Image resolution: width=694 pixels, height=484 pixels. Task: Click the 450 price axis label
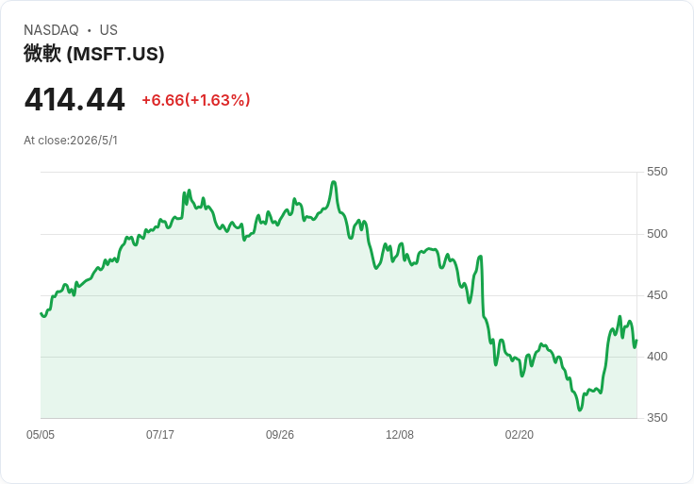[x=657, y=295]
